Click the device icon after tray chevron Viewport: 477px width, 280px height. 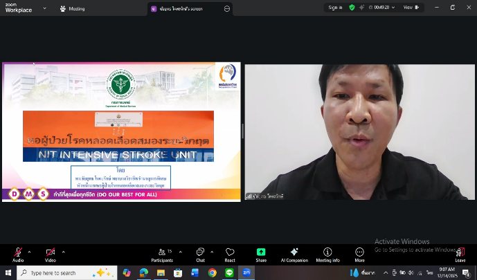click(x=394, y=272)
